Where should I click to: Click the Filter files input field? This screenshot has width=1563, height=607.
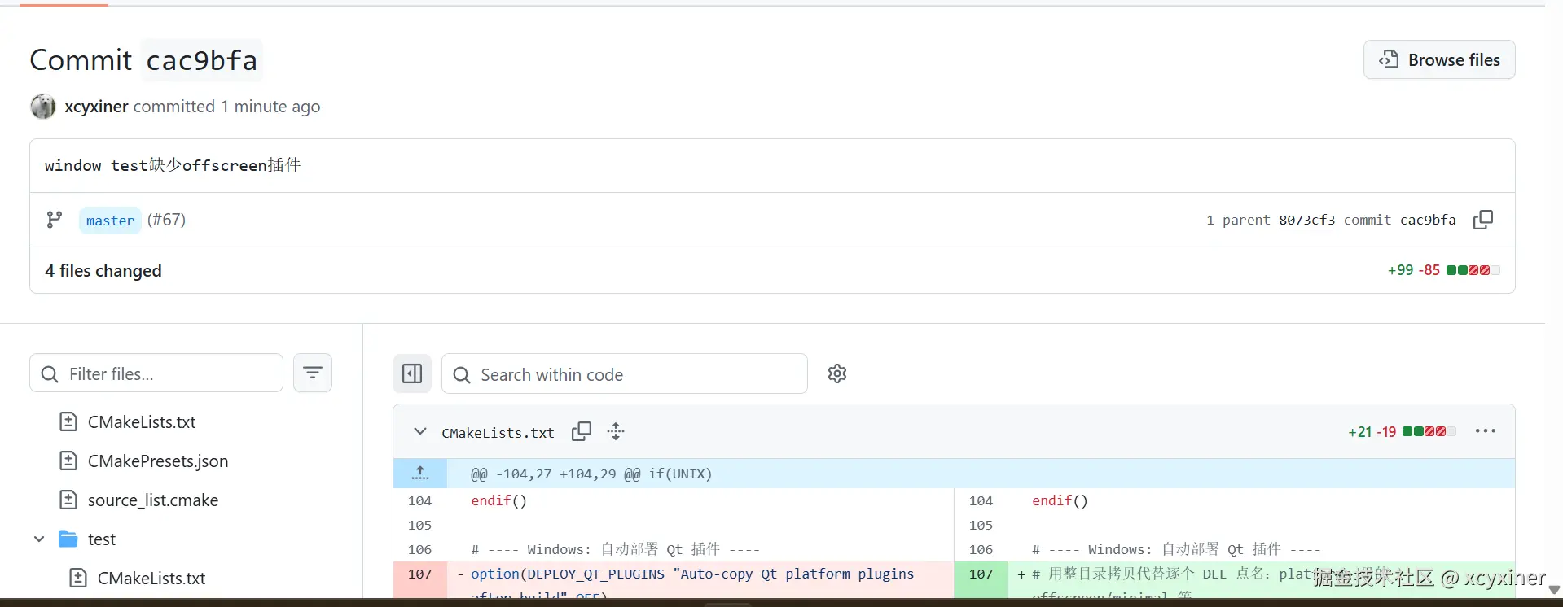(x=156, y=373)
